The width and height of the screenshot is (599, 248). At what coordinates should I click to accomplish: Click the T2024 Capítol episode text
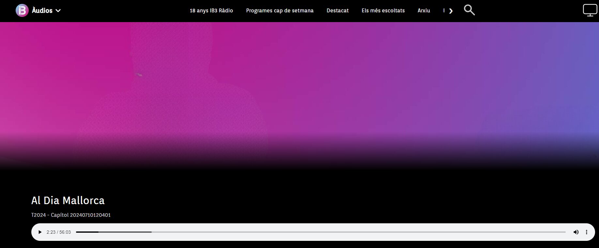click(71, 215)
